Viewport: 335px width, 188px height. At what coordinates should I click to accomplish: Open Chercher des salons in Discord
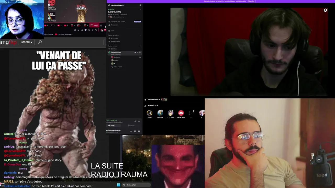point(118,21)
